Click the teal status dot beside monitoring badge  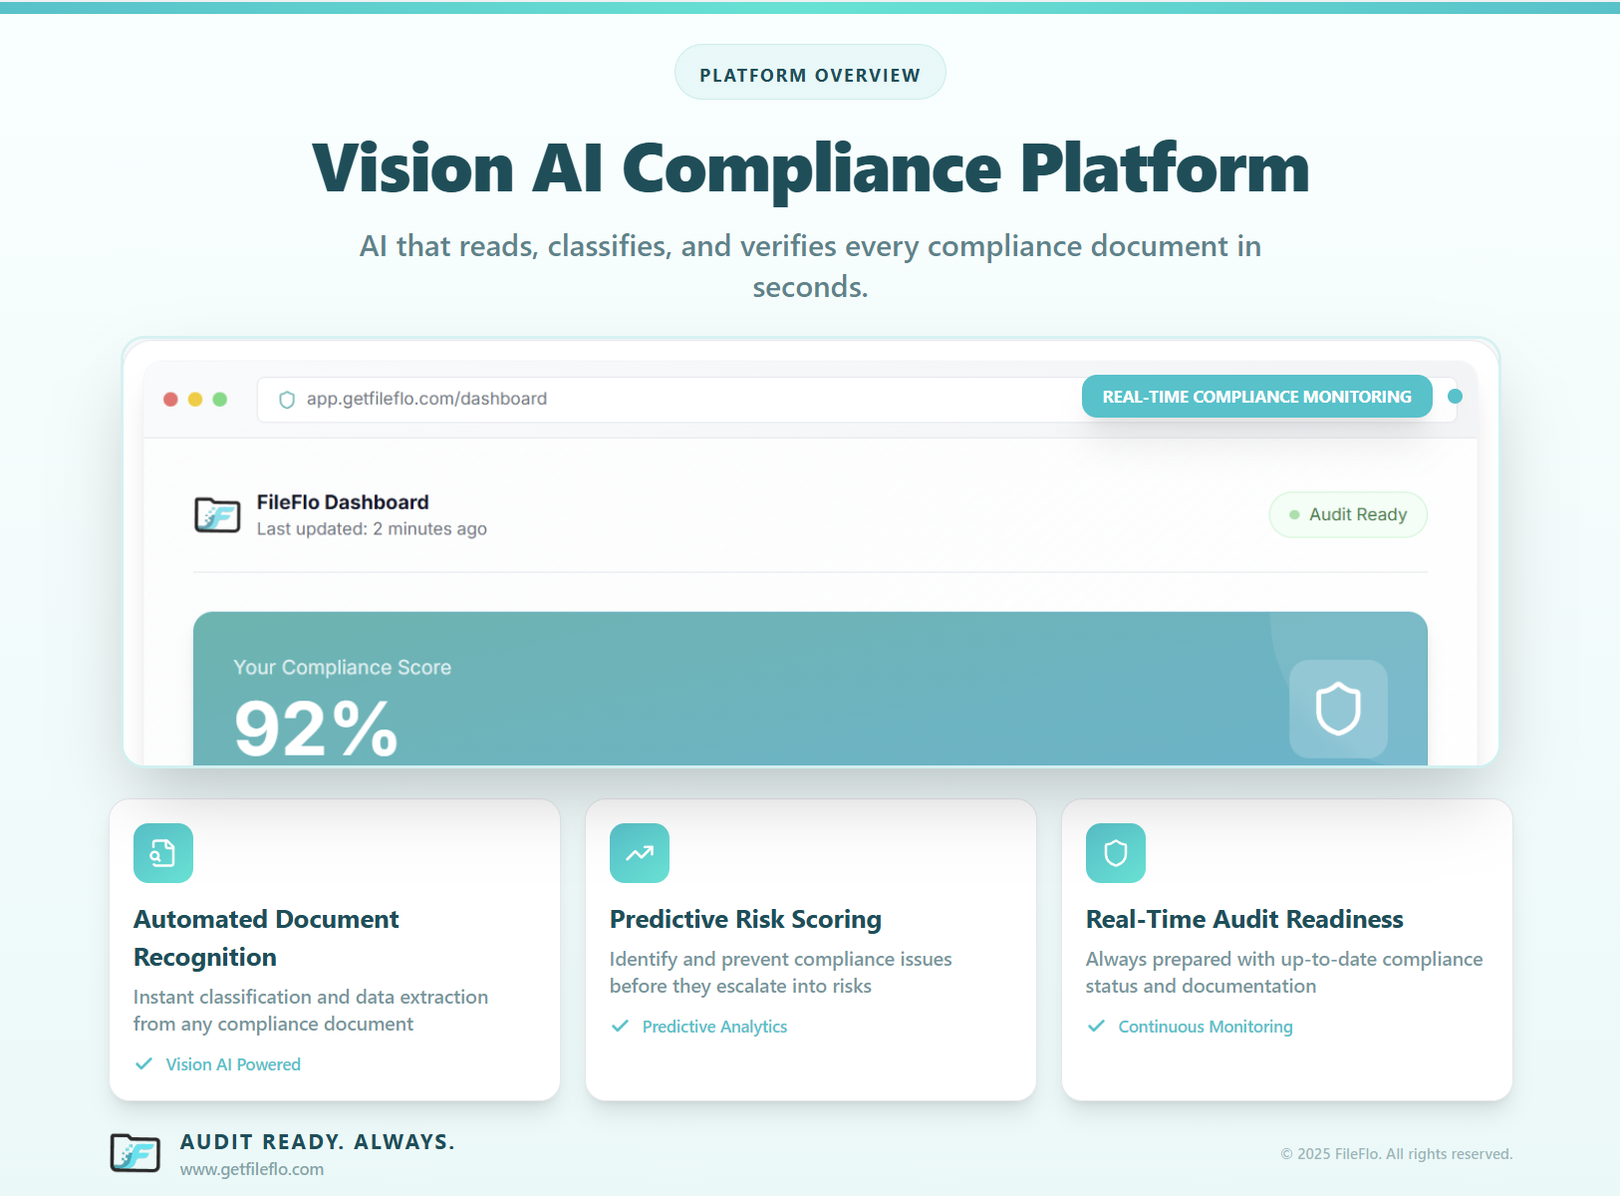pos(1455,397)
